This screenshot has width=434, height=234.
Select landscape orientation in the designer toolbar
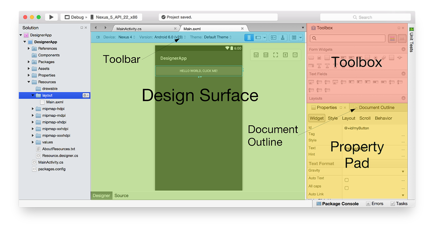258,38
